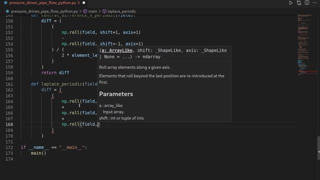Click 'np.roll(field, shift=-1, axis=1)' on line 154

[x=102, y=44]
